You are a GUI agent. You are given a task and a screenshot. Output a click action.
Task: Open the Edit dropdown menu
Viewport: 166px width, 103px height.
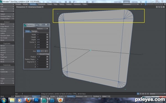(7, 7)
